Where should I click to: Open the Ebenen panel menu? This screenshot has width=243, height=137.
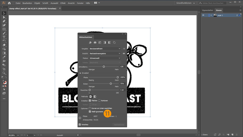coord(240,10)
